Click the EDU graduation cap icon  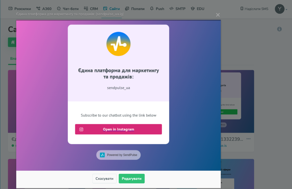[193, 9]
